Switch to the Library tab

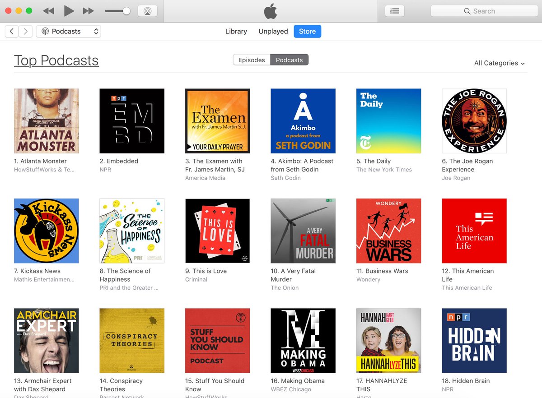[x=236, y=31]
